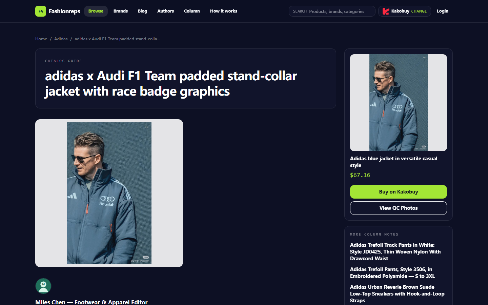Click the 'Adidas blue jacket in versatile casual style' title
Viewport: 488px width, 305px height.
(394, 162)
